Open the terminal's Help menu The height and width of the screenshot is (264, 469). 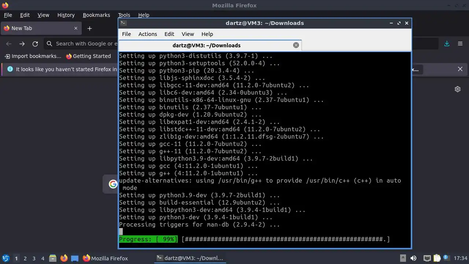[x=207, y=34]
